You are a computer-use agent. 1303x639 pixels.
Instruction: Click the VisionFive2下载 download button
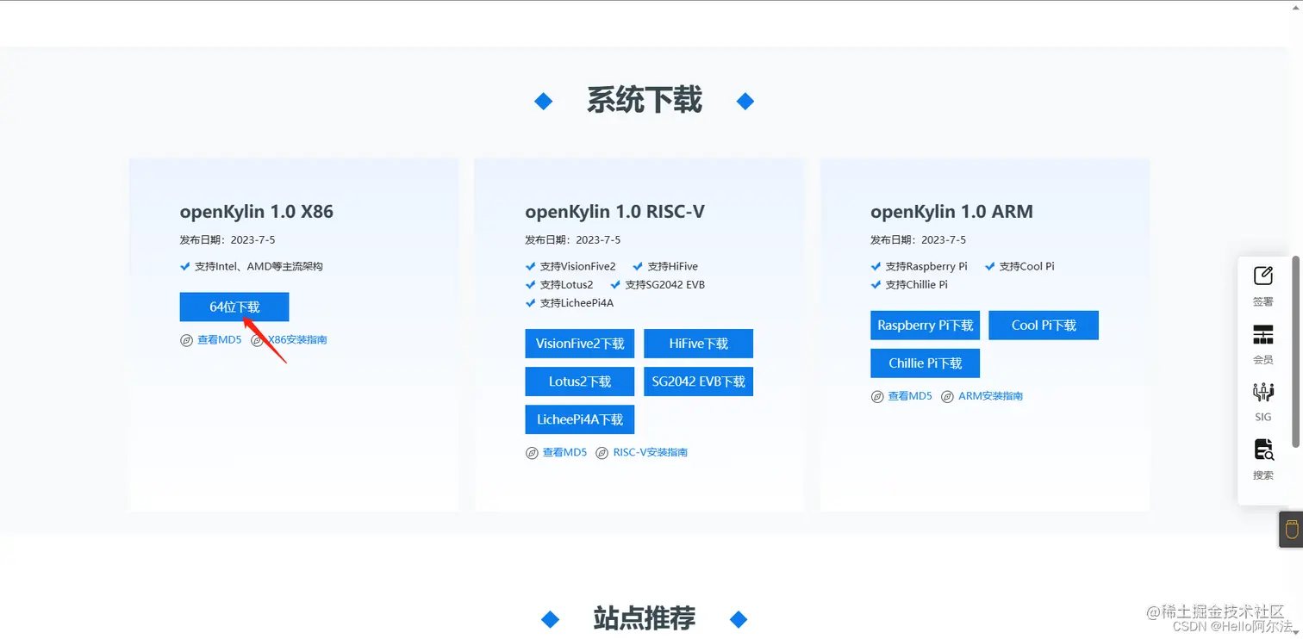(x=579, y=343)
